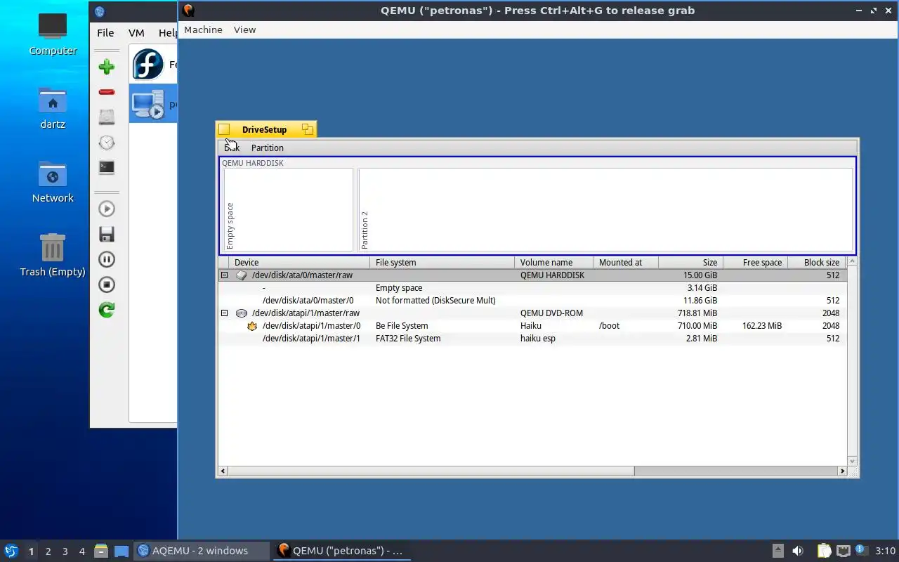Open the Disk menu in DriveSetup
Screen dimensions: 899x562
232,148
